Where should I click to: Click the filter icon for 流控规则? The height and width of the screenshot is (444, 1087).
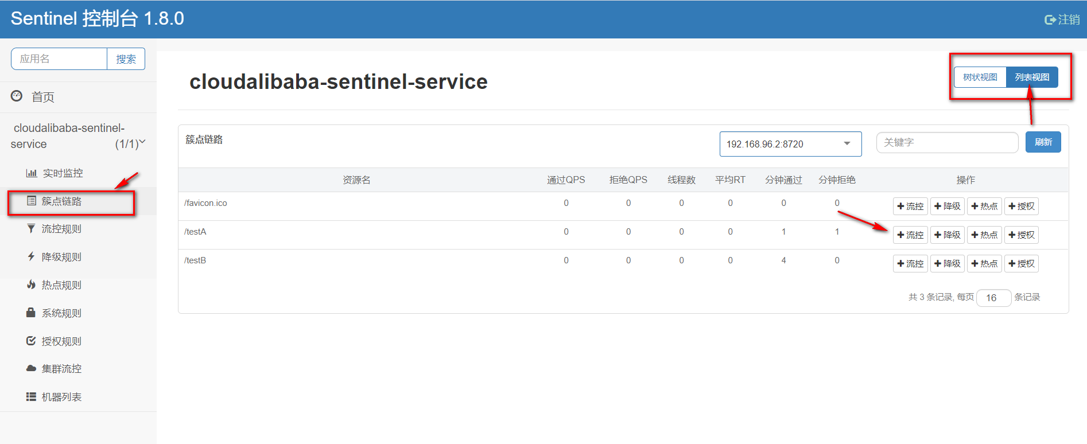click(x=31, y=229)
